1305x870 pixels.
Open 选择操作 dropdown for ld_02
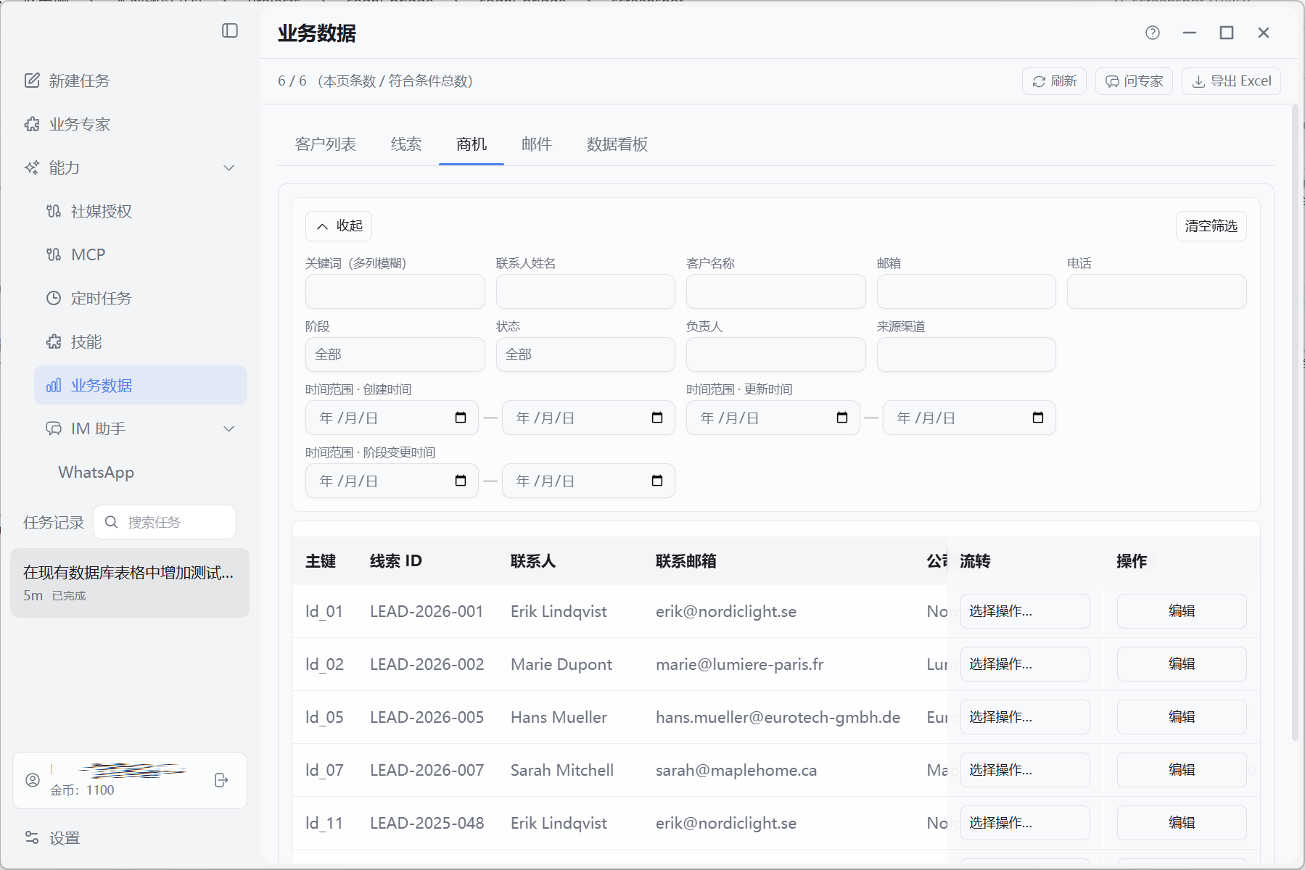point(1025,664)
